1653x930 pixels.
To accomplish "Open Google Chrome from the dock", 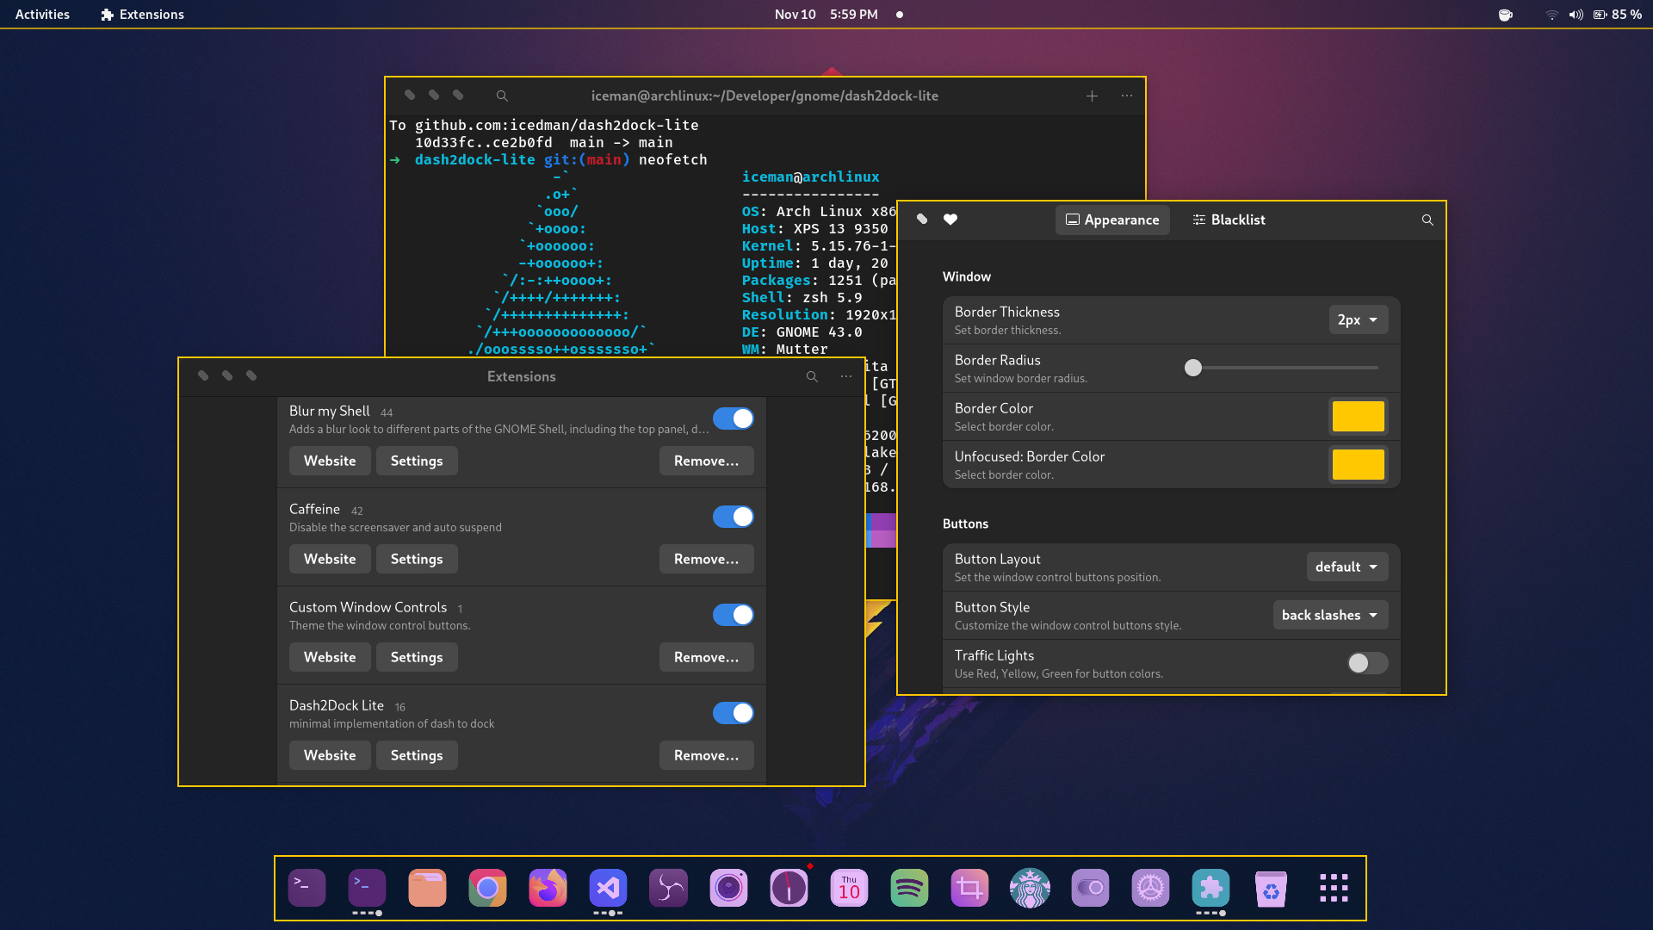I will (487, 888).
